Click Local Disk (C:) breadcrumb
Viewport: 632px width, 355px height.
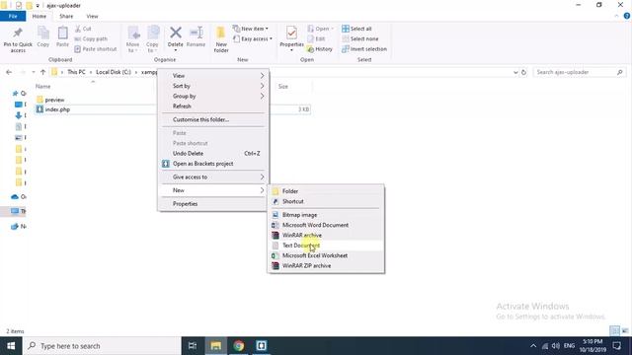[x=114, y=72]
